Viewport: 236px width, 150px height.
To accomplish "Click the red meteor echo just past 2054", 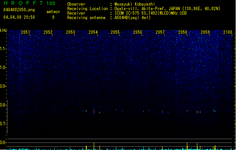I will point(94,111).
